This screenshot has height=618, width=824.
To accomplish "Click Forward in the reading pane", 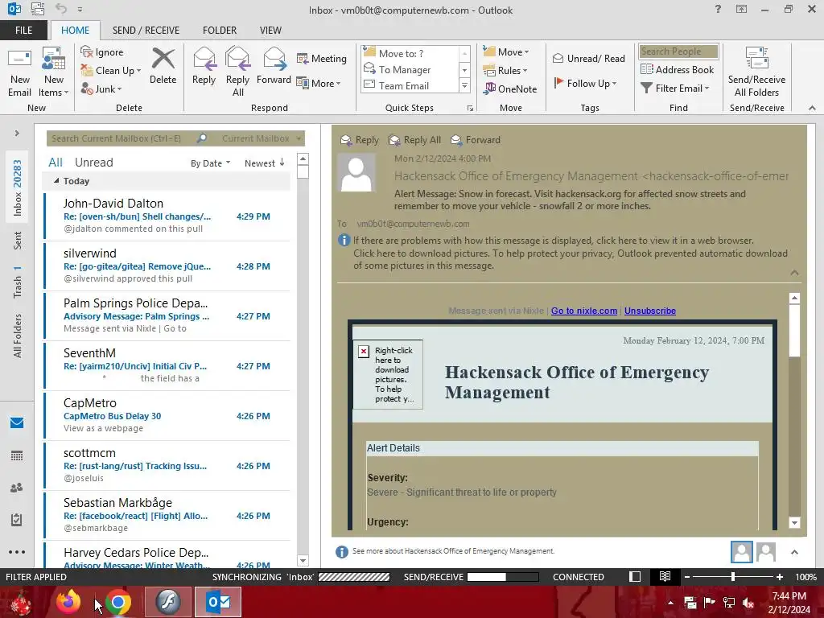I will click(476, 140).
